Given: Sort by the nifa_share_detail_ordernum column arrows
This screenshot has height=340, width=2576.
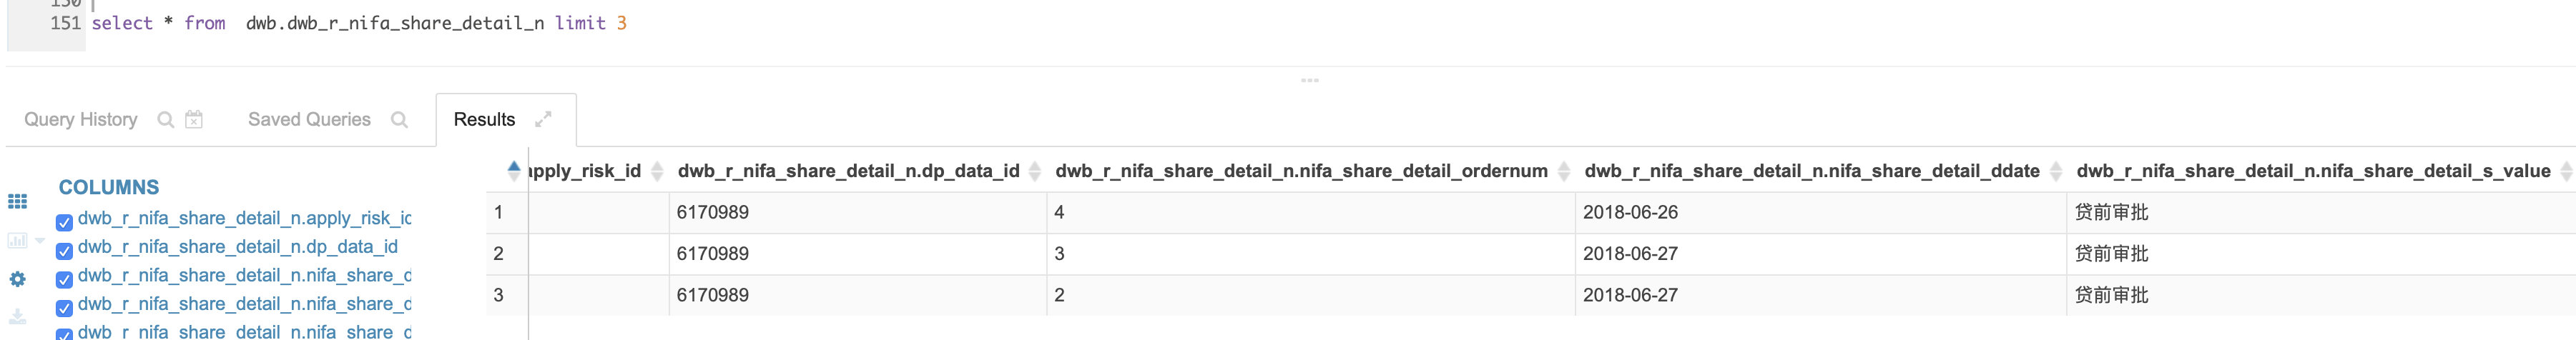Looking at the screenshot, I should click(x=1564, y=171).
